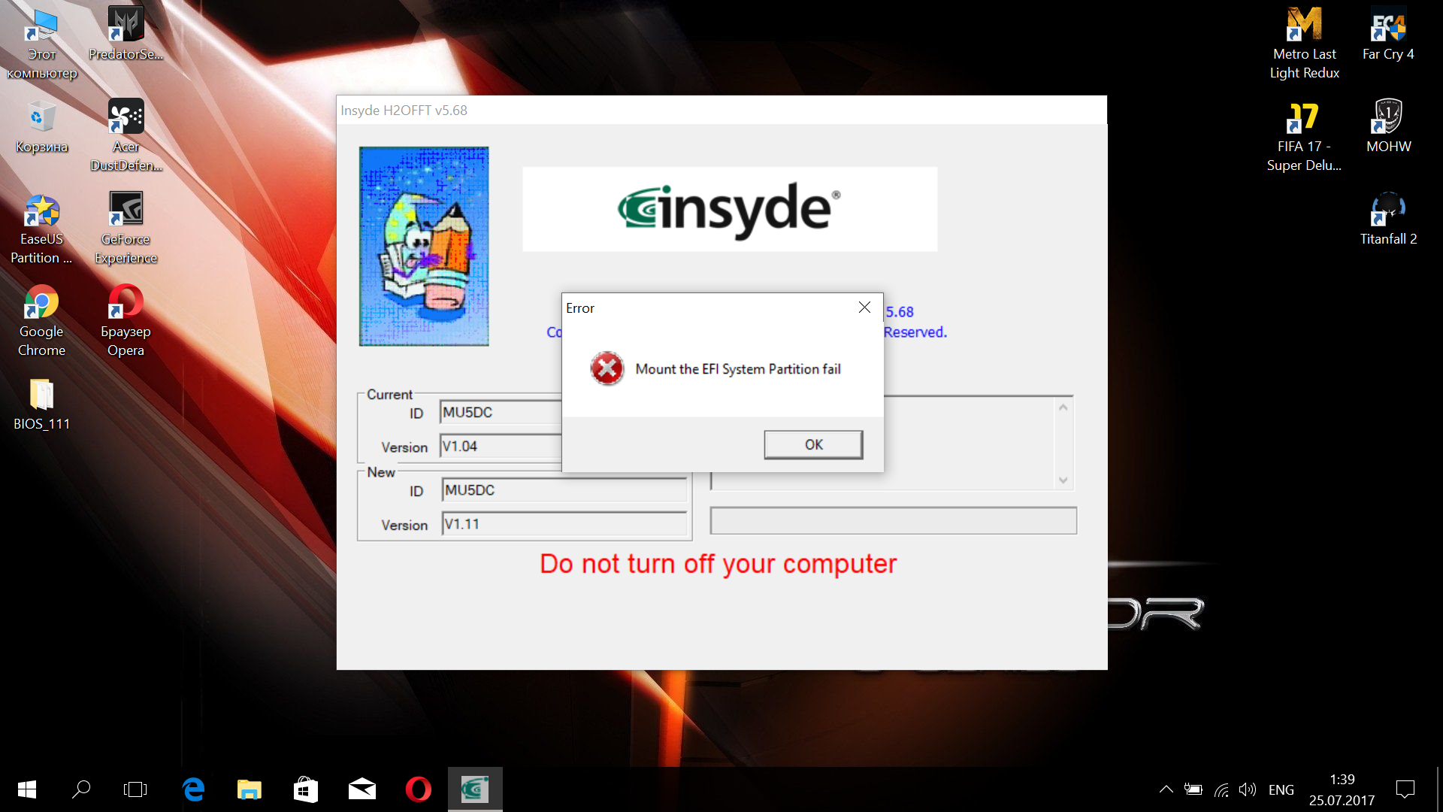The height and width of the screenshot is (812, 1443).
Task: Open the Windows Start menu
Action: coord(27,789)
